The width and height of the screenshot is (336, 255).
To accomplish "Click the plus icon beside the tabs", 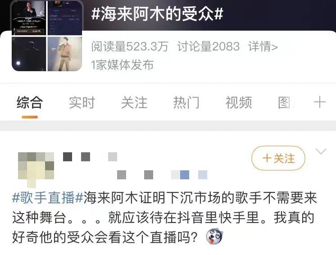I will coord(319,102).
